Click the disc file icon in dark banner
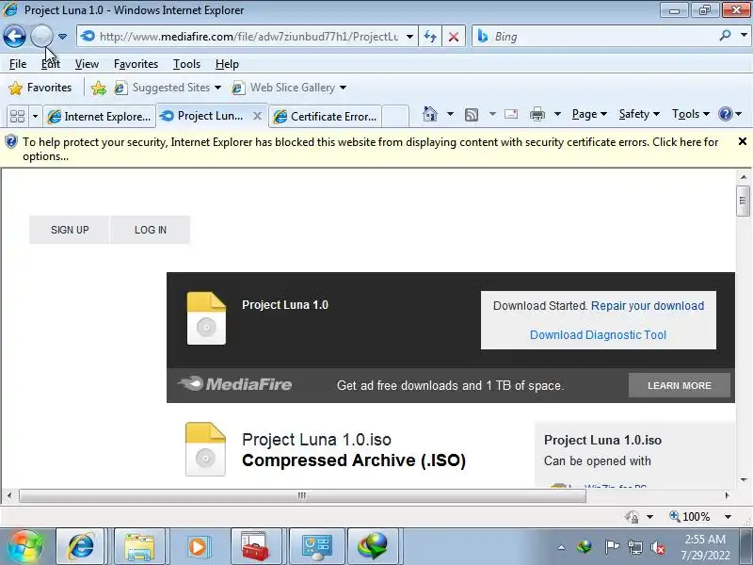The width and height of the screenshot is (753, 565). (206, 318)
